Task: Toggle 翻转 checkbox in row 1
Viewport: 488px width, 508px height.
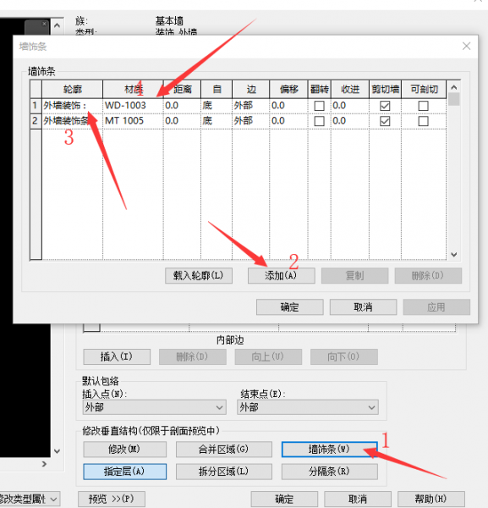Action: [319, 106]
